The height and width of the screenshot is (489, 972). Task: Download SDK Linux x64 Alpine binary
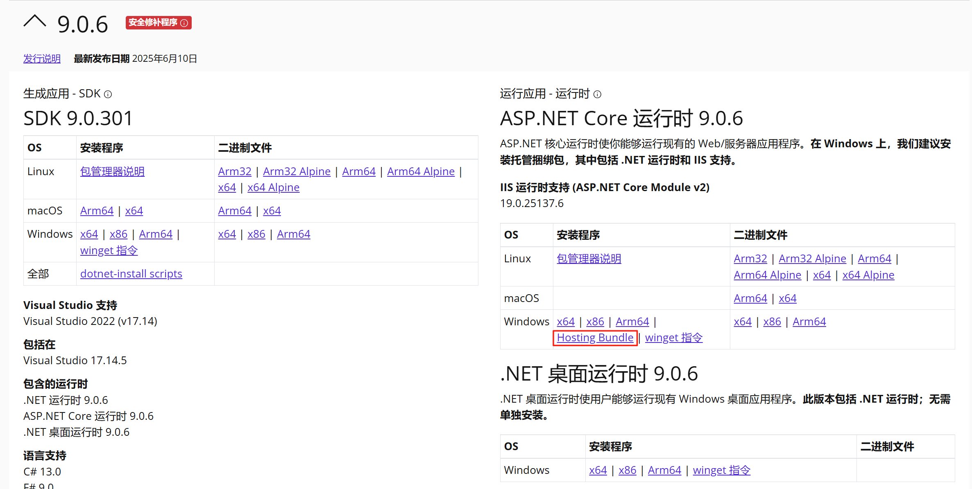[273, 187]
